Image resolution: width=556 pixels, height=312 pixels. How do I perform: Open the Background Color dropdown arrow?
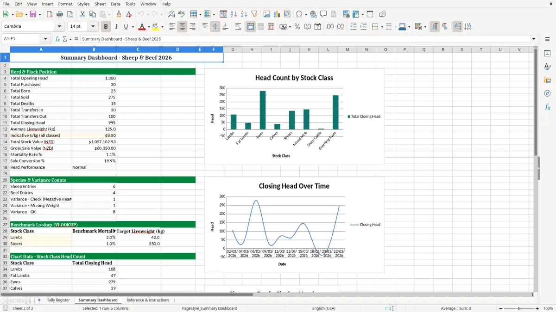[x=162, y=27]
